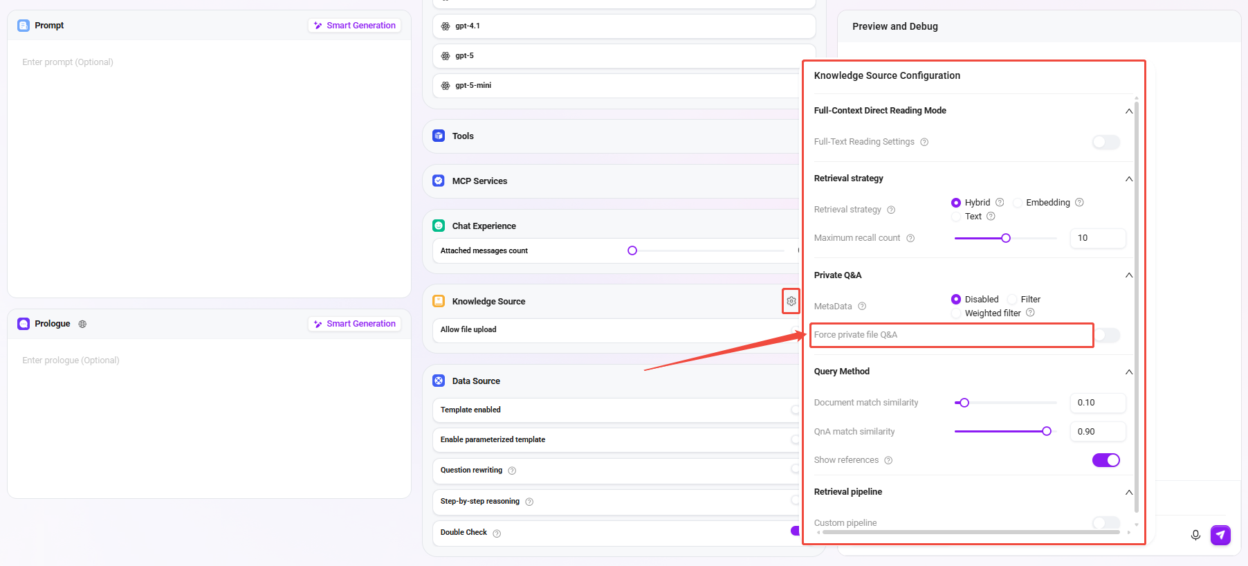Click horizontal scrollbar of configuration panel
This screenshot has width=1248, height=566.
pos(971,532)
